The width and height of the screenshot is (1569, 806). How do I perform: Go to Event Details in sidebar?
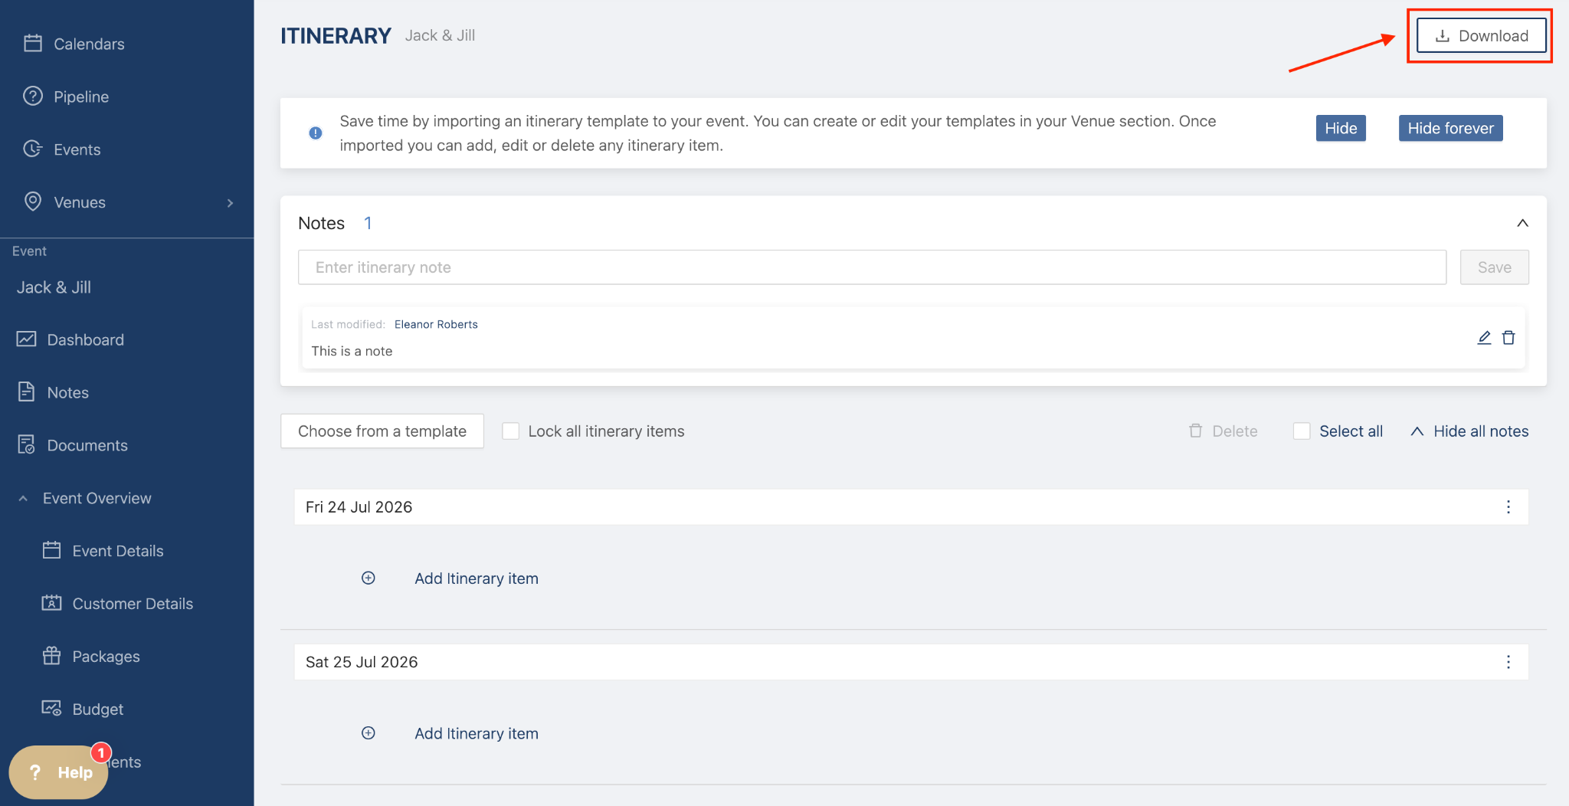[117, 551]
